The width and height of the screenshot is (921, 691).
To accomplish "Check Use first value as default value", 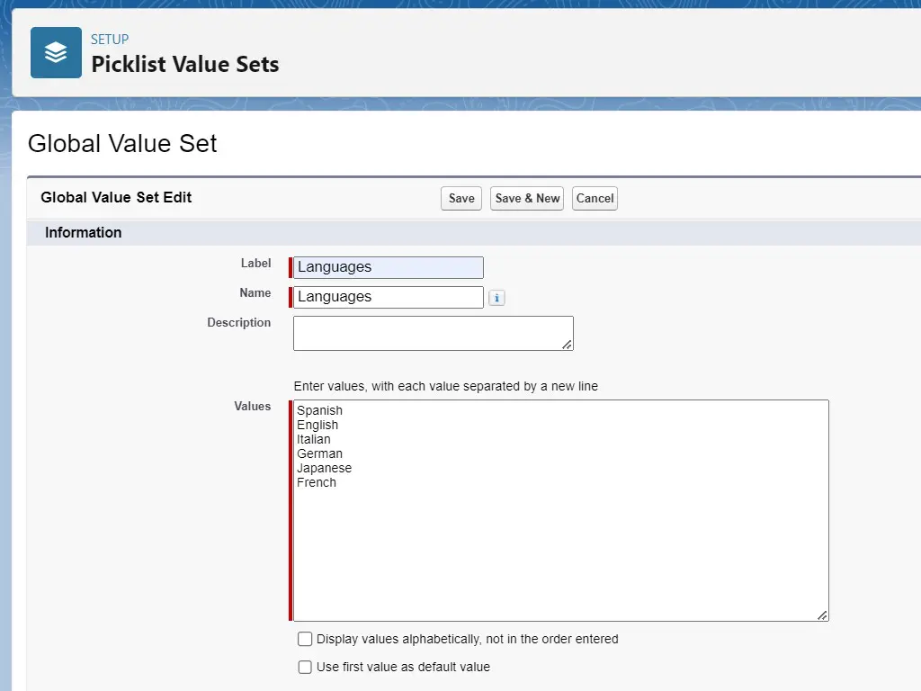I will click(x=305, y=667).
